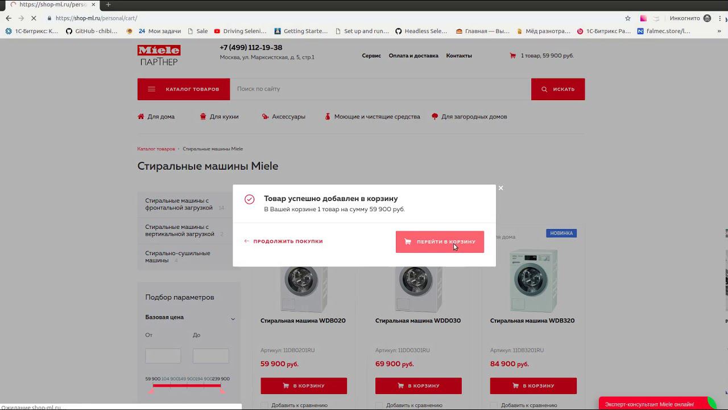The width and height of the screenshot is (728, 410).
Task: Open Getting Starte... bookmark
Action: coord(301,31)
